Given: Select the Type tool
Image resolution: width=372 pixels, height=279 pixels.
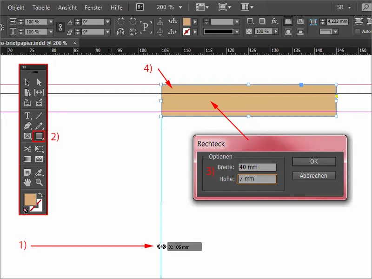Looking at the screenshot, I should pos(27,115).
